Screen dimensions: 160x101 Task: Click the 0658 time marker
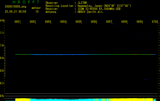pyautogui.click(x=124, y=22)
